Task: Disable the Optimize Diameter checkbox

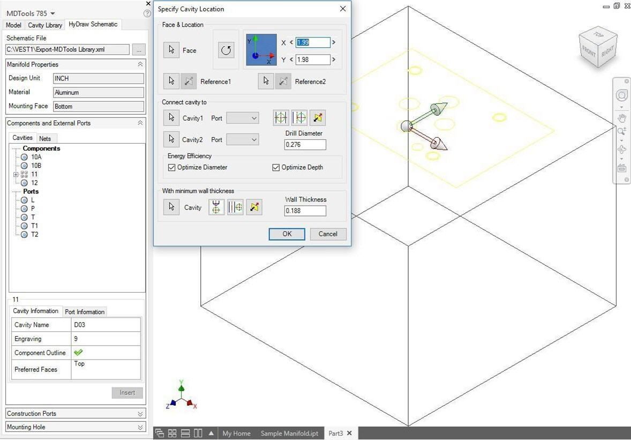Action: tap(172, 167)
